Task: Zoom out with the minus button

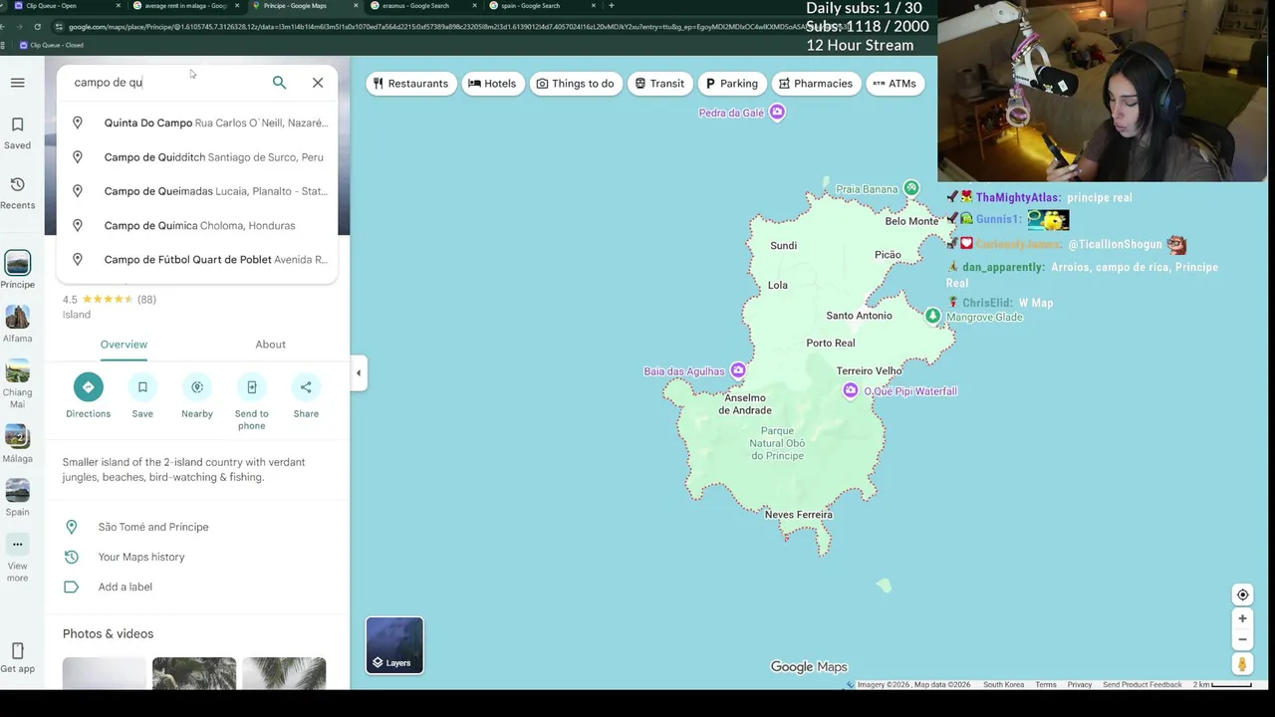Action: point(1242,639)
